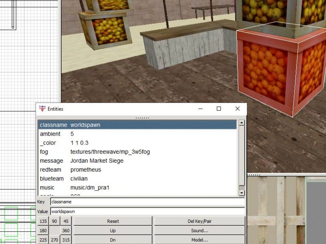Select the classname worldspawn row
This screenshot has width=326, height=244.
coord(137,125)
